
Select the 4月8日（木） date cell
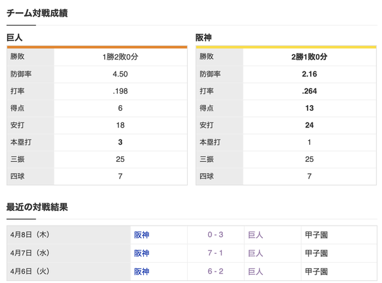[69, 235]
